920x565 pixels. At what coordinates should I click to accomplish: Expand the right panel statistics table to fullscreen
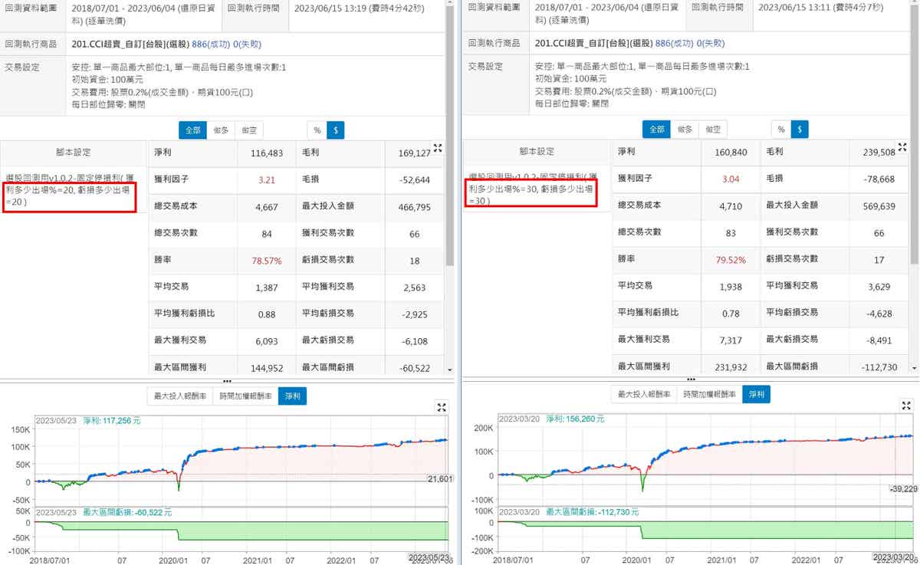[902, 147]
